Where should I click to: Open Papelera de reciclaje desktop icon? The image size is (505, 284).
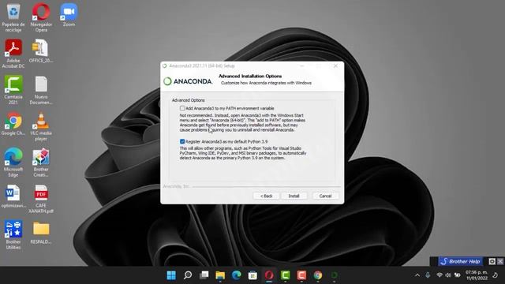tap(13, 17)
